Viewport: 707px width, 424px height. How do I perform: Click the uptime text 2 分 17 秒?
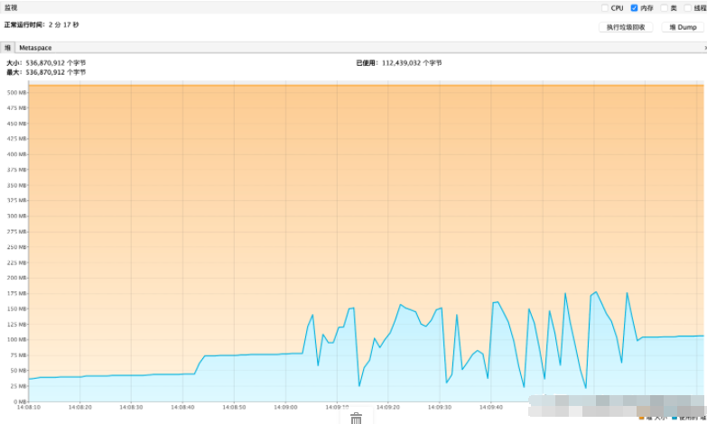[x=63, y=24]
